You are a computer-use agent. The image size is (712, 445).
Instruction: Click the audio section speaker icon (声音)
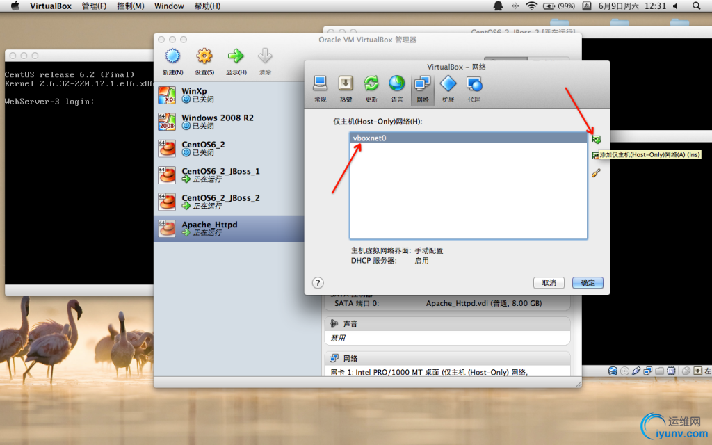click(334, 323)
